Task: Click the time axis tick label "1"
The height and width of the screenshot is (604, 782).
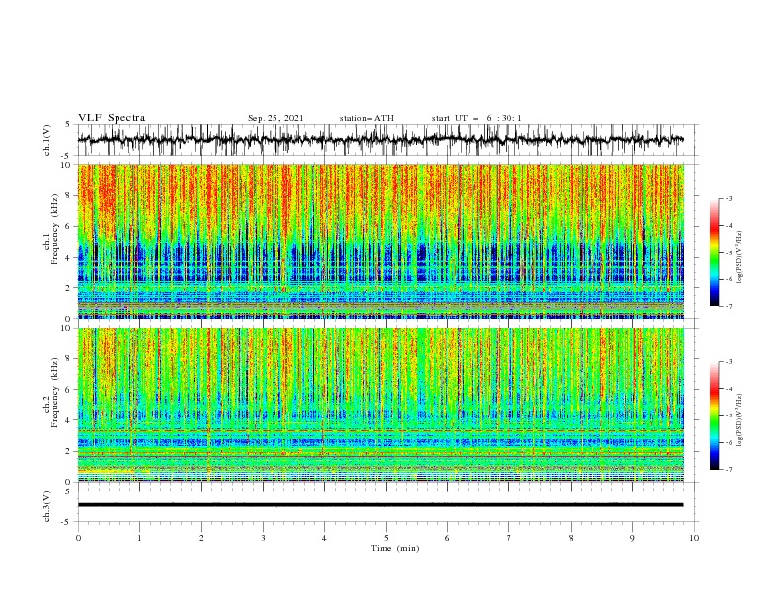Action: tap(139, 538)
